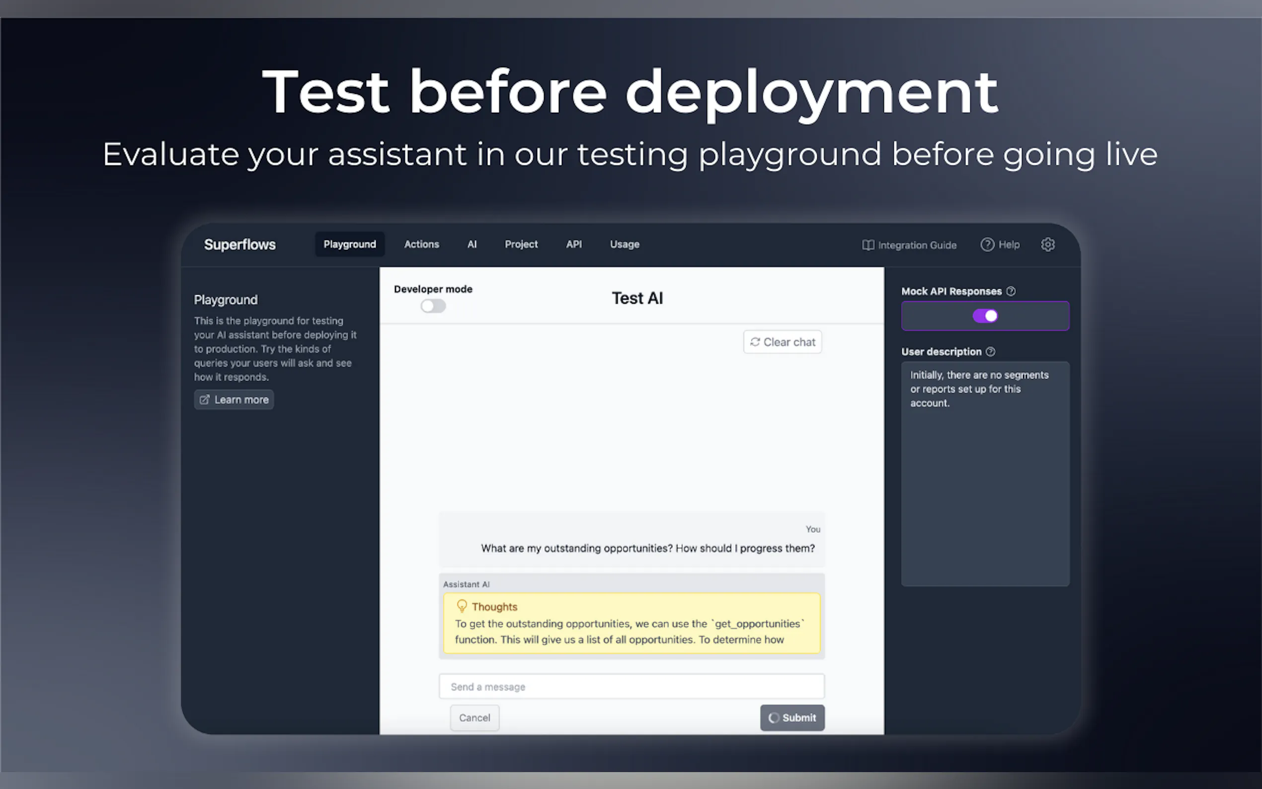Click the Integration Guide book icon
Screen dimensions: 1262x789
(868, 245)
